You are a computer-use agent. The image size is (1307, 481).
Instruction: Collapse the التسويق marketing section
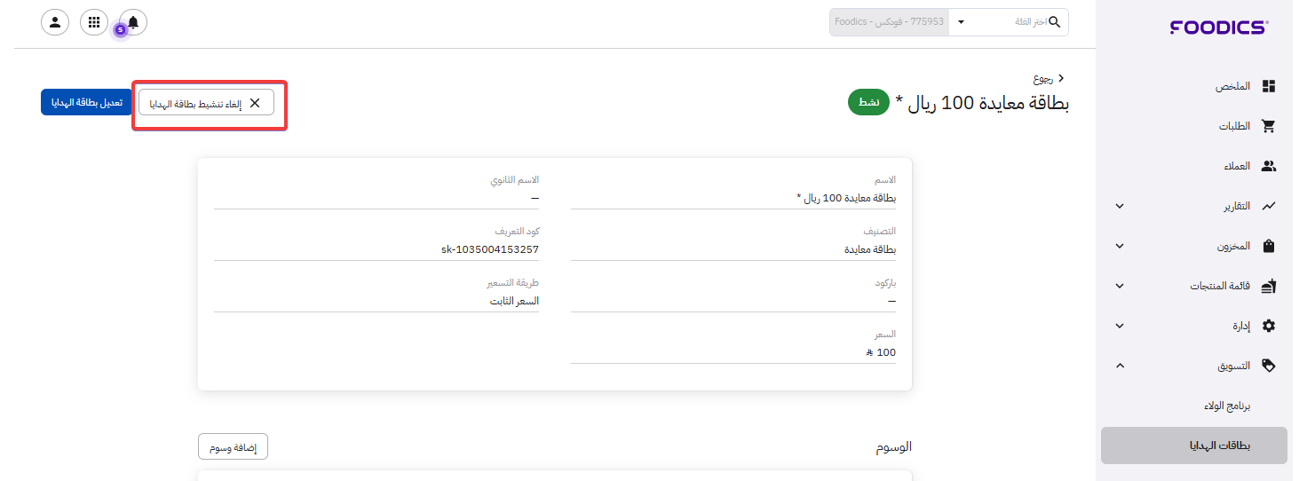(x=1120, y=366)
